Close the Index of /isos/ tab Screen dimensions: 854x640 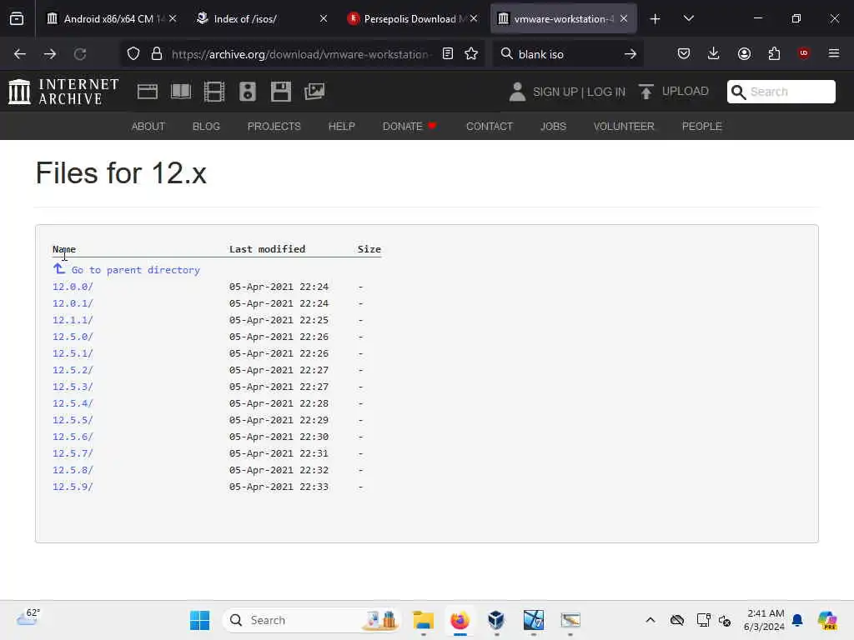(324, 18)
